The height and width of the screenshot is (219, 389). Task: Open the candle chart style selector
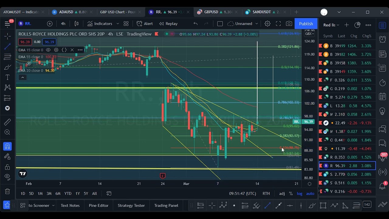tap(77, 23)
